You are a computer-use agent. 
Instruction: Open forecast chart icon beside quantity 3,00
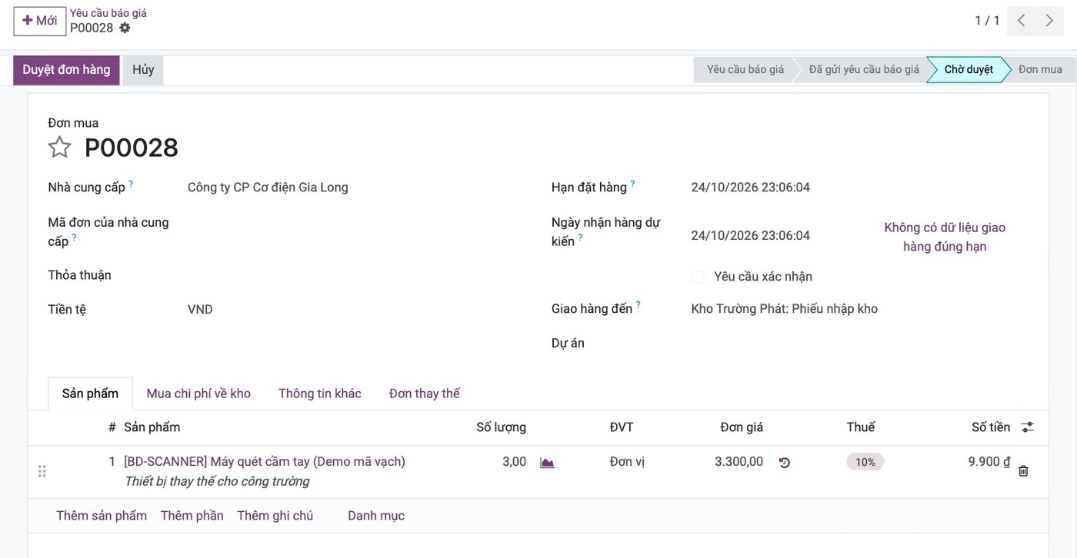(547, 463)
